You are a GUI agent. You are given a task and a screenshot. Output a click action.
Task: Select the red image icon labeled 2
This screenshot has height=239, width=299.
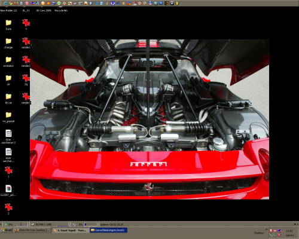[8, 207]
